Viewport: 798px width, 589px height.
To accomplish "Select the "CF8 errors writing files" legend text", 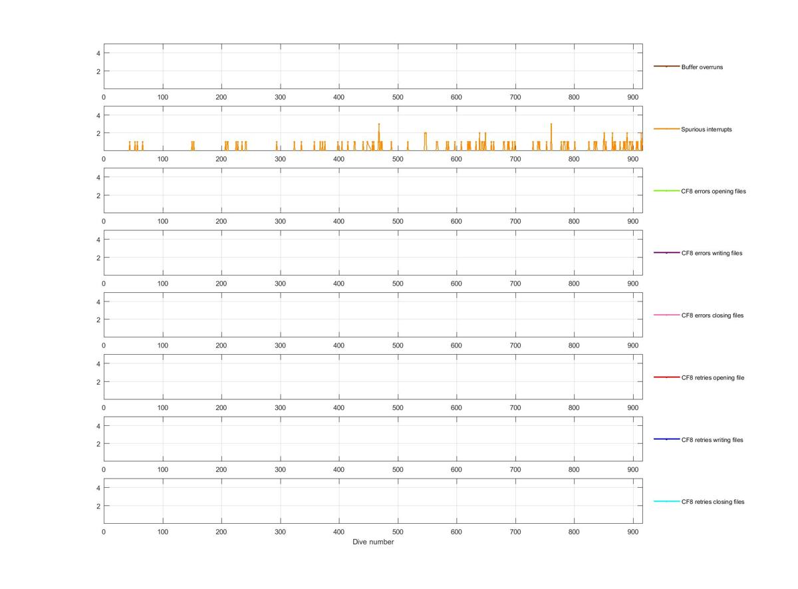I will (x=712, y=253).
